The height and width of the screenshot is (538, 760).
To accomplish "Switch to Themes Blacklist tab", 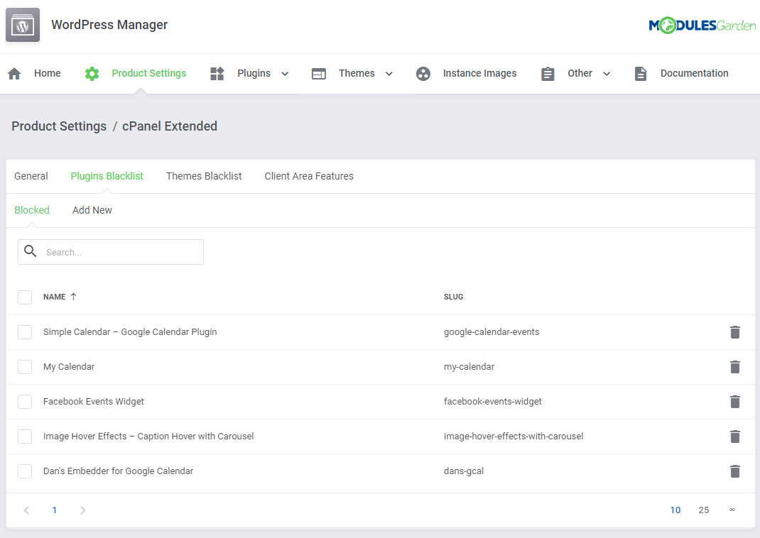I will pos(204,176).
